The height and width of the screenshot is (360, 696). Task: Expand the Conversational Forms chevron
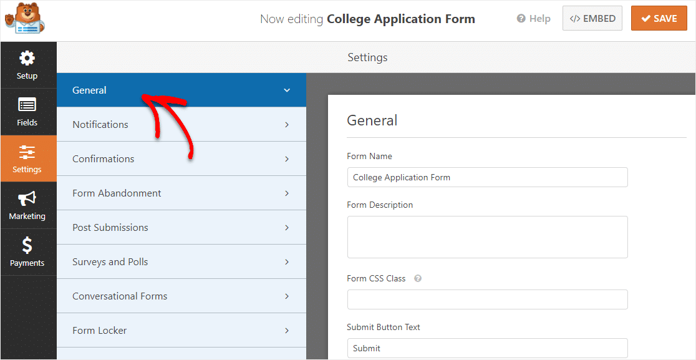pos(287,296)
